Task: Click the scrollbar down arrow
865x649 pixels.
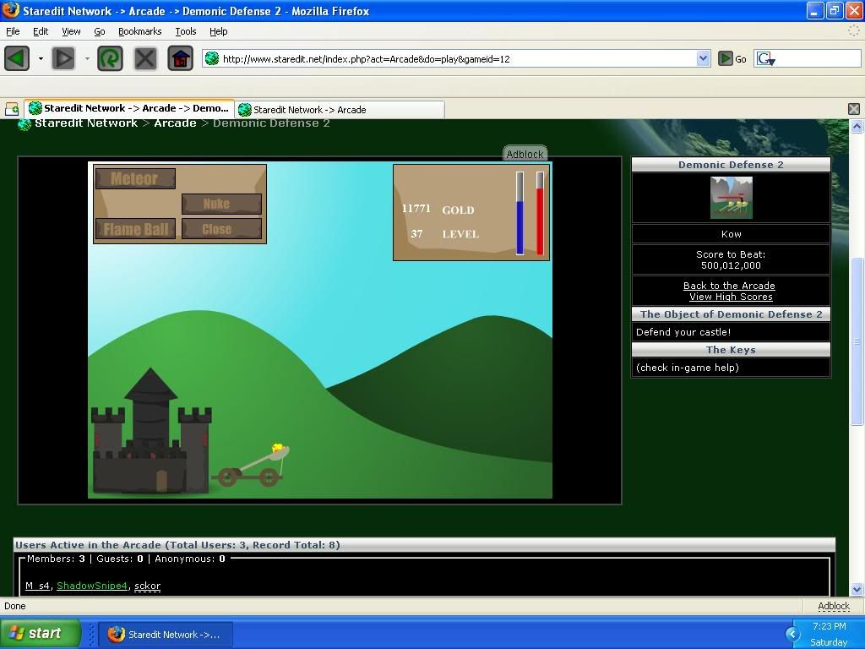Action: pyautogui.click(x=857, y=589)
